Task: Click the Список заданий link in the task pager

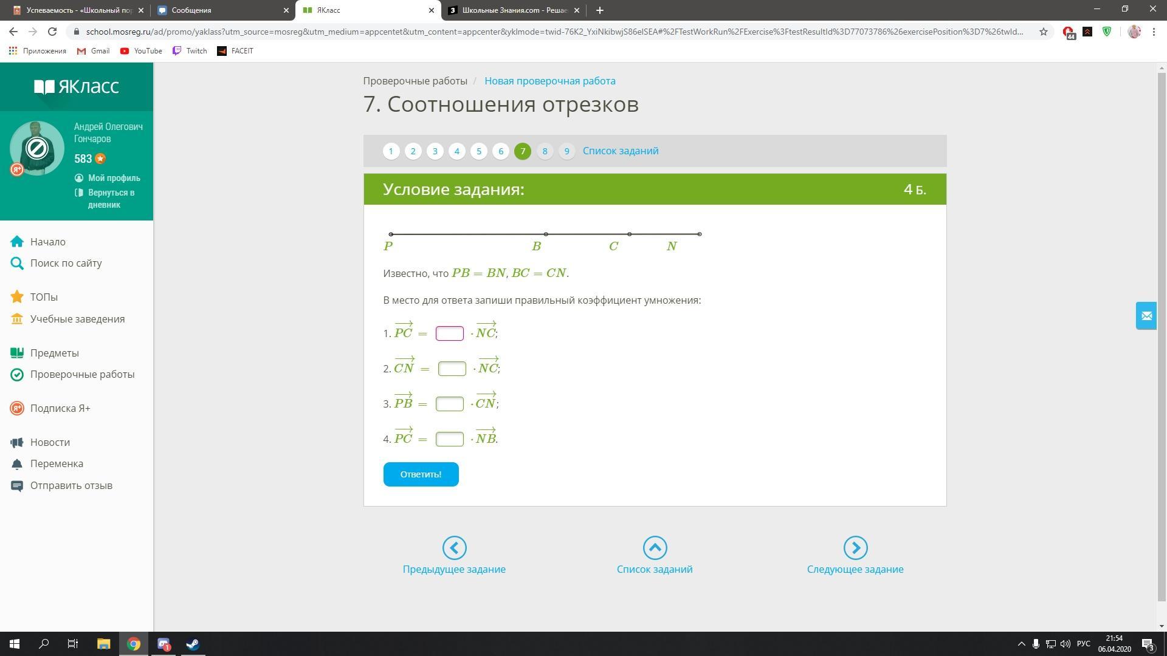Action: [x=620, y=151]
